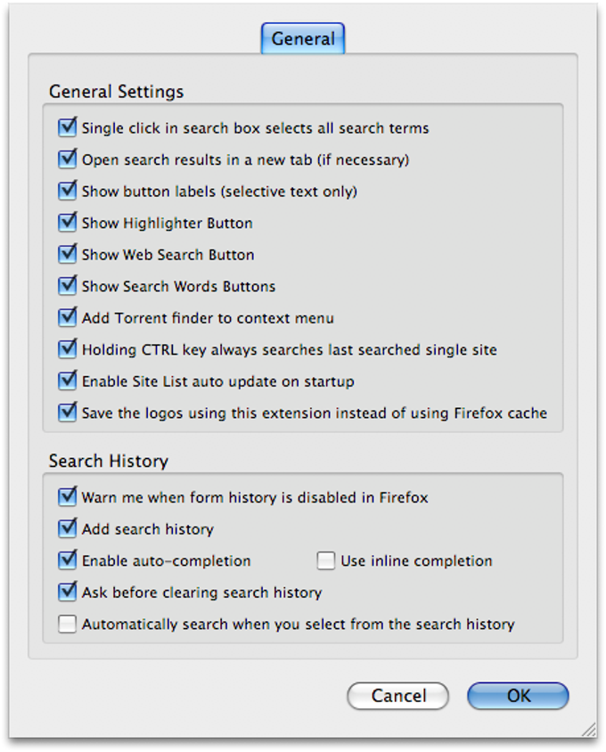Enable automatic search from search history selection
The height and width of the screenshot is (752, 606).
[x=67, y=624]
